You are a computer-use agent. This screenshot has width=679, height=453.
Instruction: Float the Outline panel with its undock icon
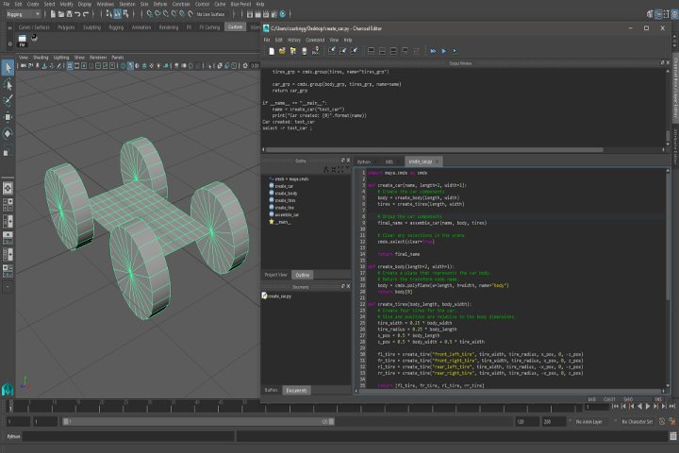click(343, 160)
